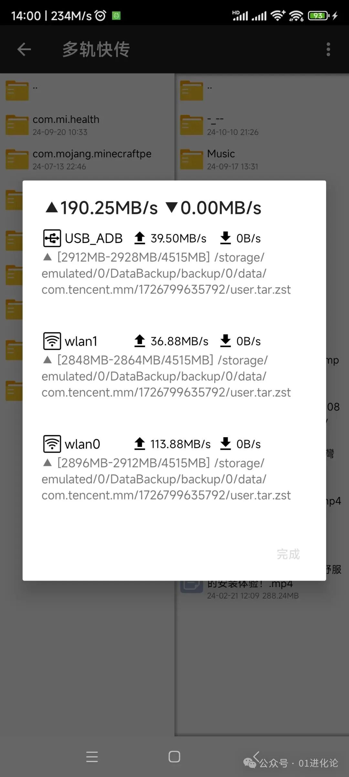Tap the back arrow in header
349x777 pixels.
point(24,50)
